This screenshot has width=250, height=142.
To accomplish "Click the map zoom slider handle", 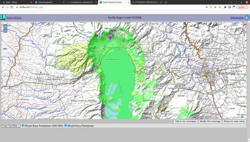I will pyautogui.click(x=5, y=49).
